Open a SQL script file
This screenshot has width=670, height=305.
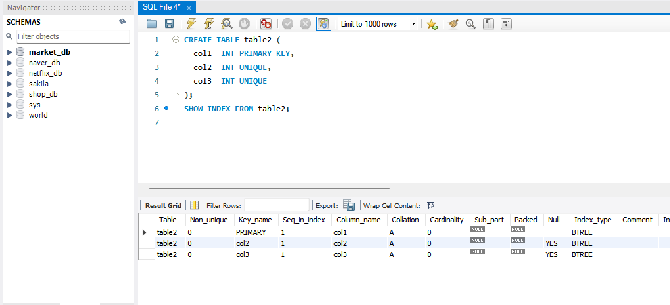152,24
